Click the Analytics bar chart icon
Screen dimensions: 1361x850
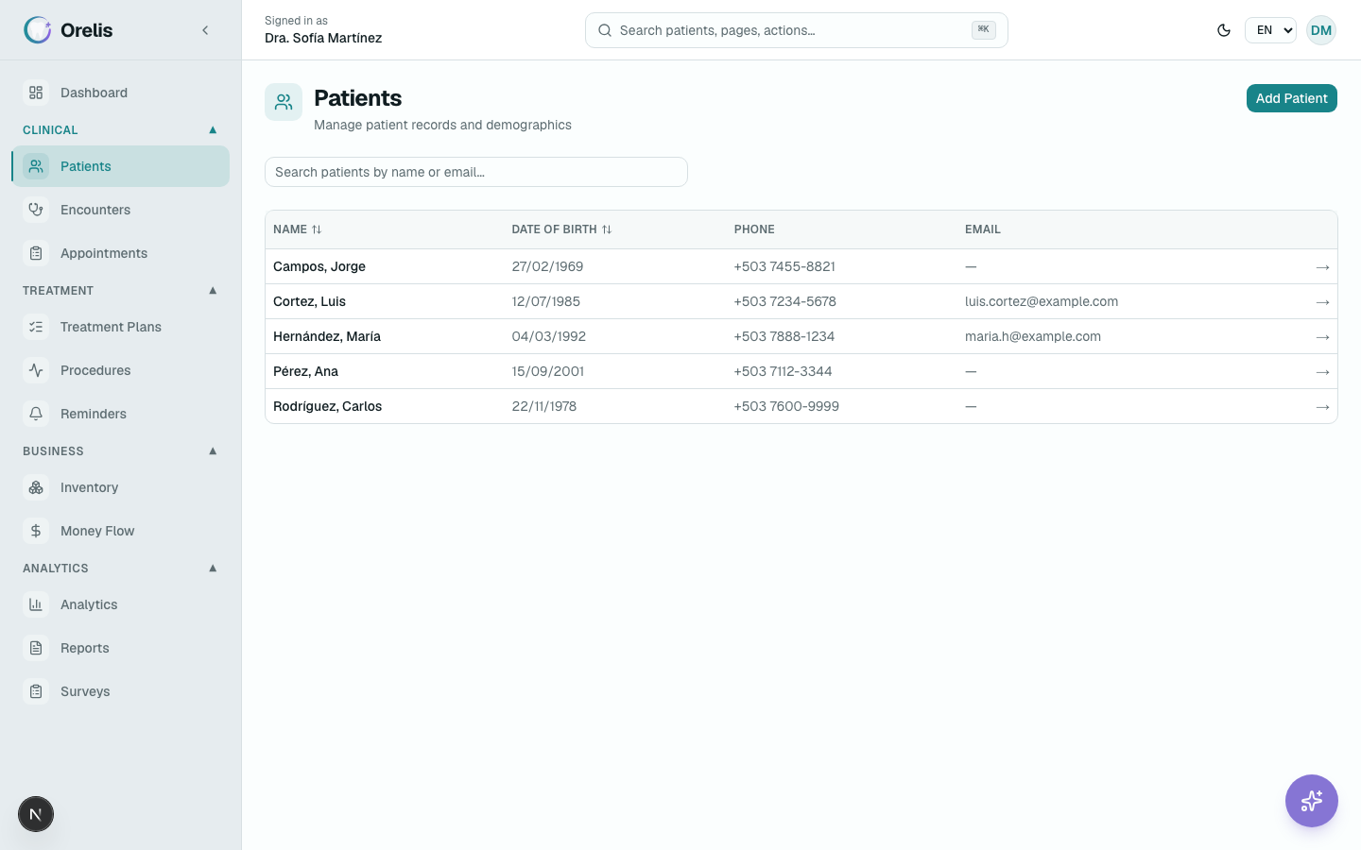point(36,604)
